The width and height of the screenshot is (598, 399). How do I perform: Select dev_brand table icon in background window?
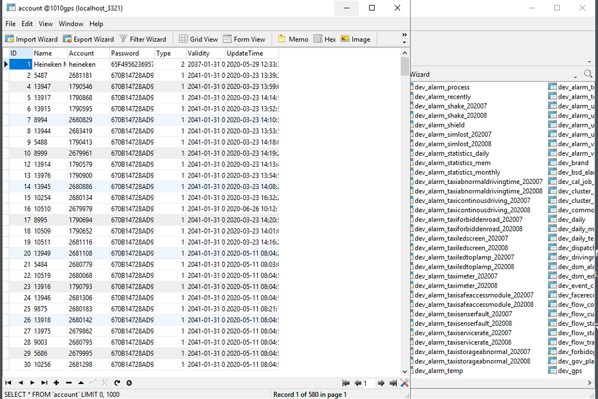click(552, 163)
